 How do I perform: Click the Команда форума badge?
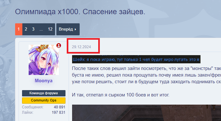(44, 93)
